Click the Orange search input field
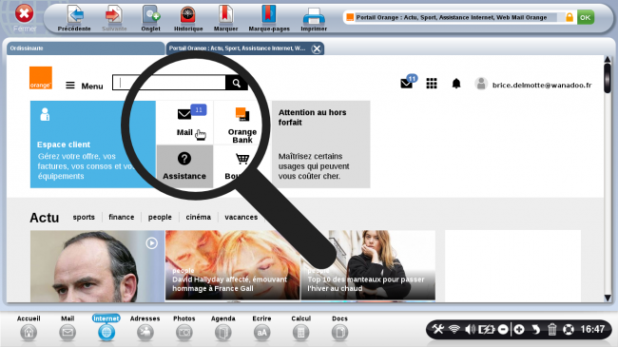618x347 pixels. tap(169, 83)
